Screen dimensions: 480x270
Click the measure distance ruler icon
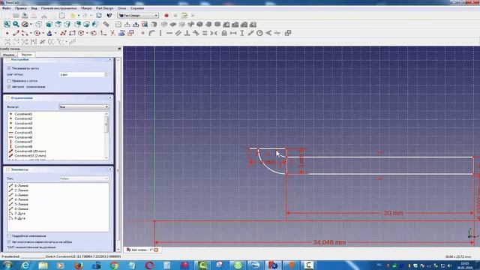click(x=106, y=24)
